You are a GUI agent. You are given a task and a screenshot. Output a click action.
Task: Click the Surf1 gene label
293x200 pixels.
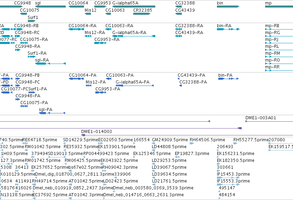[33, 17]
